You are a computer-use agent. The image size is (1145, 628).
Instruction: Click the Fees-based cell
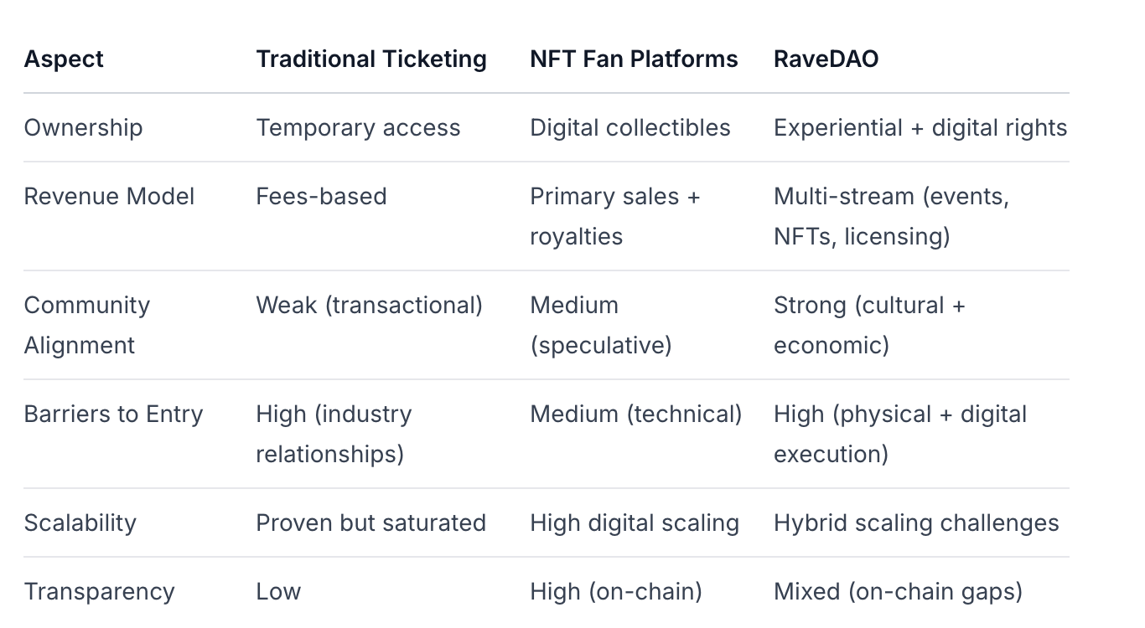coord(321,197)
